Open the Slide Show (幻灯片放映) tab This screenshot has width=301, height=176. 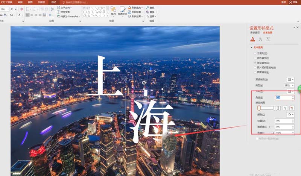[x=7, y=2]
